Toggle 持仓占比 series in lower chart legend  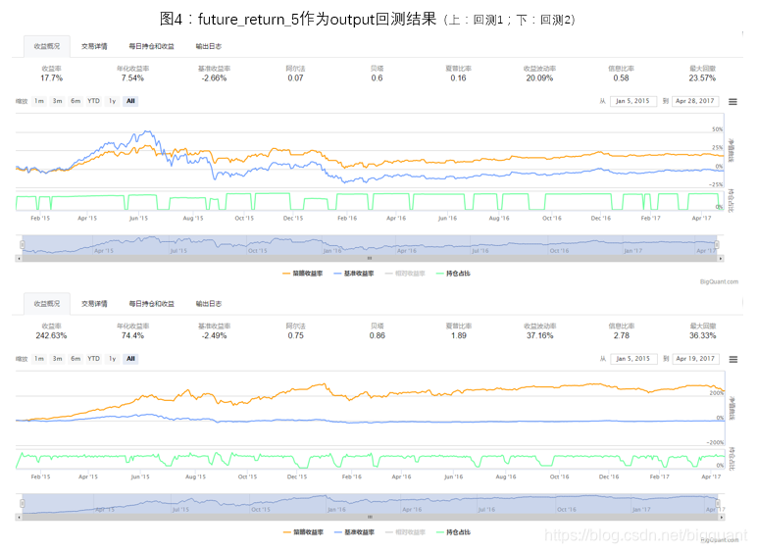tap(453, 532)
